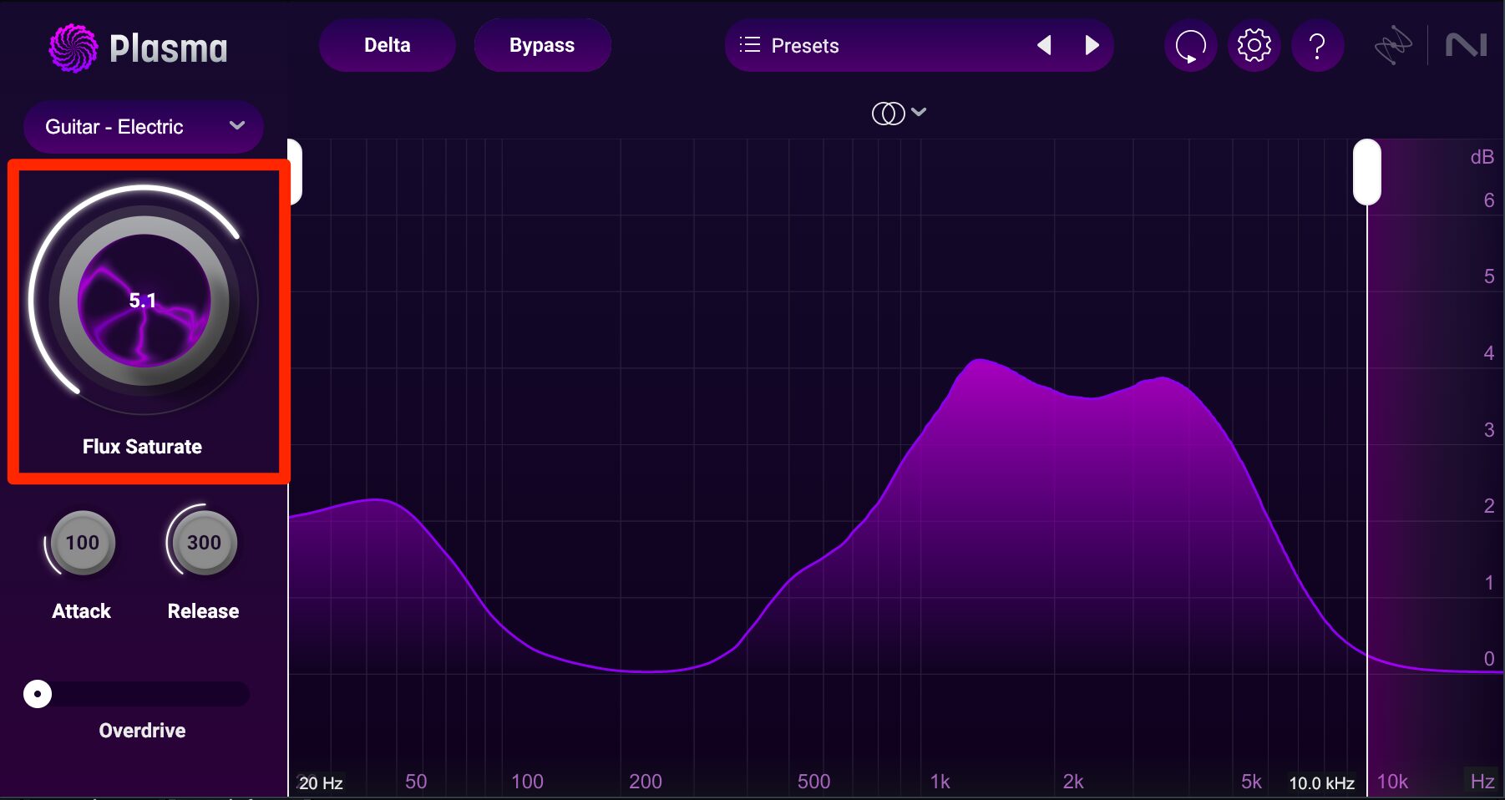
Task: Click the 1k frequency axis label
Action: point(940,782)
